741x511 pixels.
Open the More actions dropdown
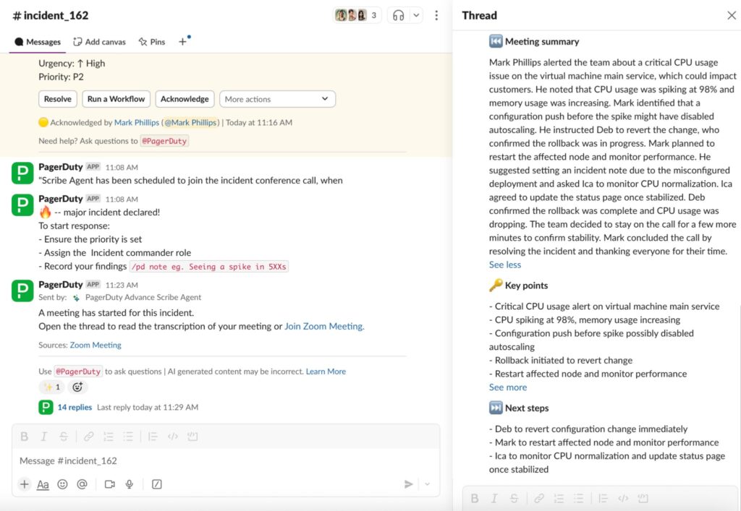276,99
